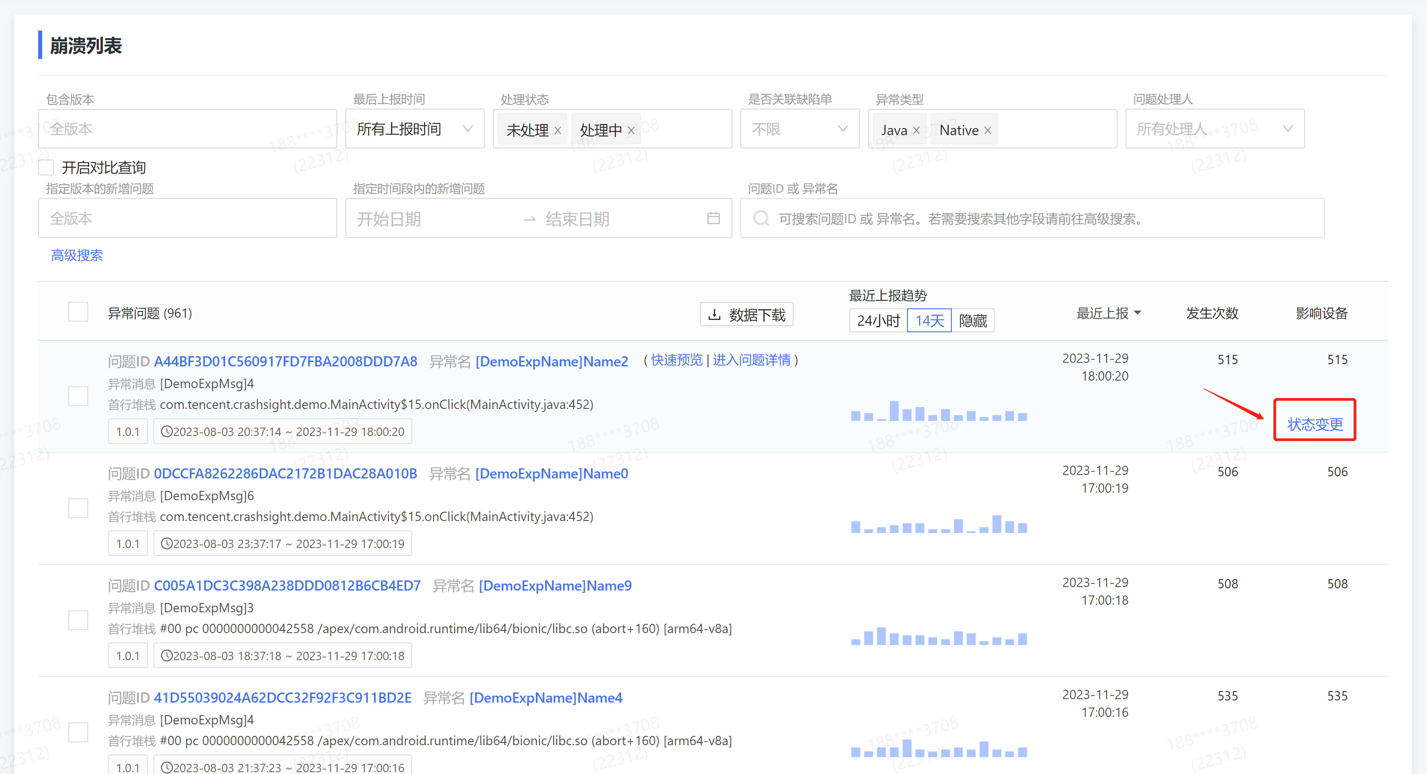Screen dimensions: 1427x774
Task: Switch trend view to 14天
Action: click(x=930, y=321)
